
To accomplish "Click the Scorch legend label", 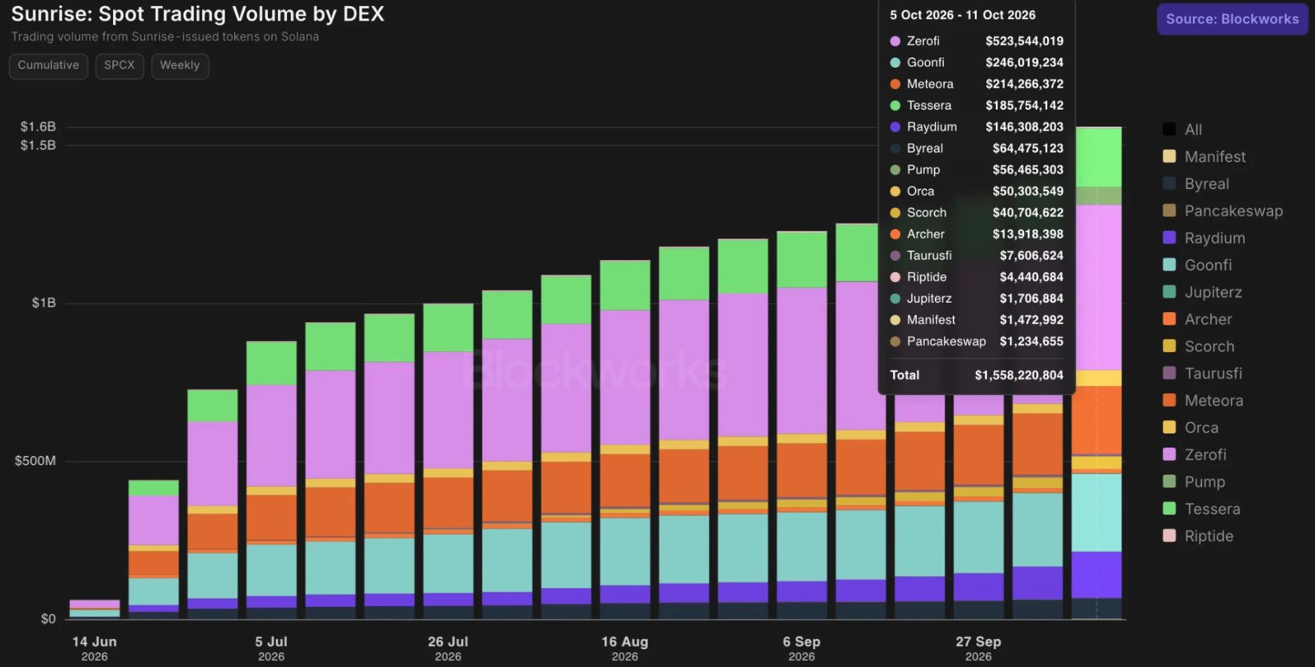I will (x=1210, y=347).
